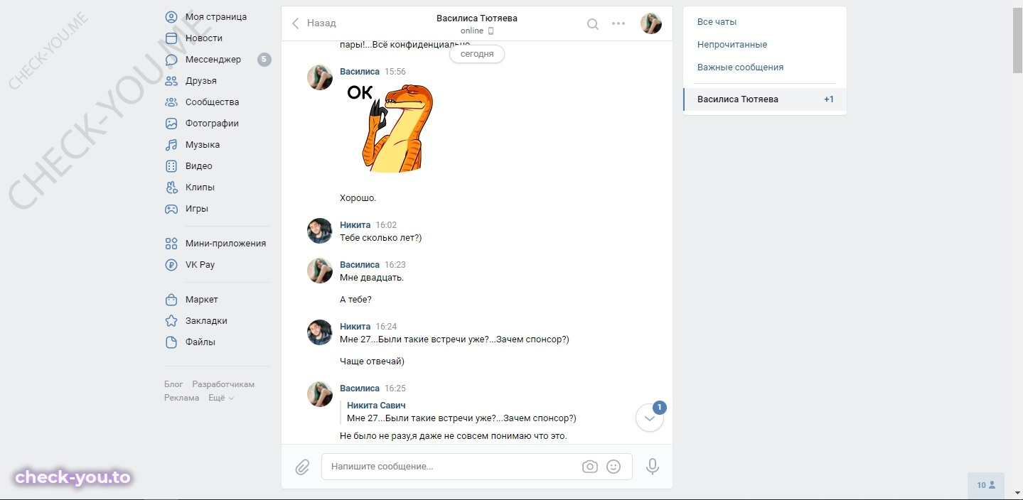Attach a file with paperclip icon

click(302, 467)
